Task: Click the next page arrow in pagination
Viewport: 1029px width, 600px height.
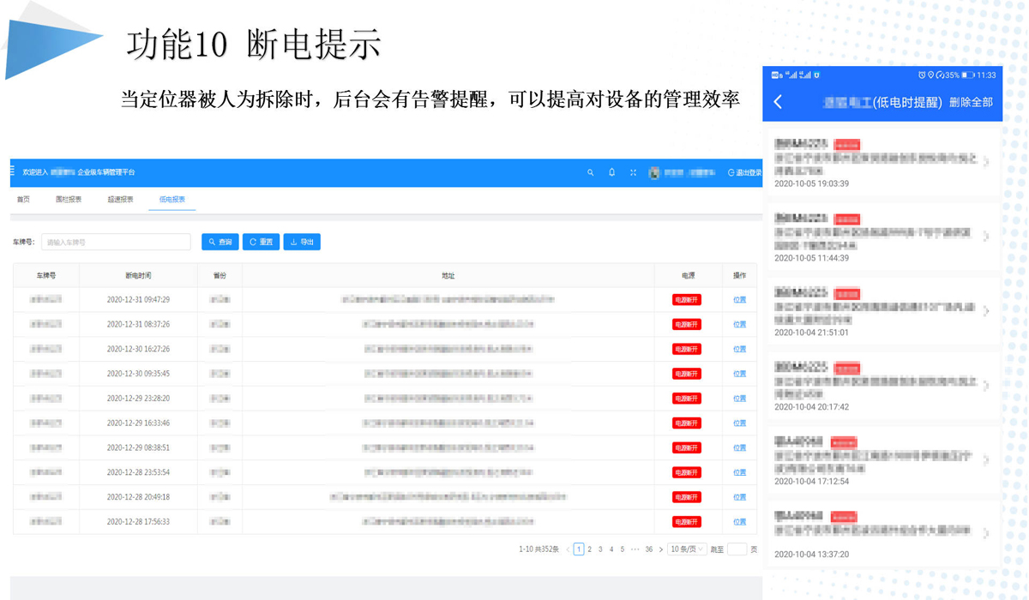Action: pos(660,549)
